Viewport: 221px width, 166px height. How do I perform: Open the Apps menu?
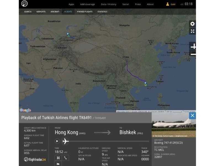pos(71,4)
